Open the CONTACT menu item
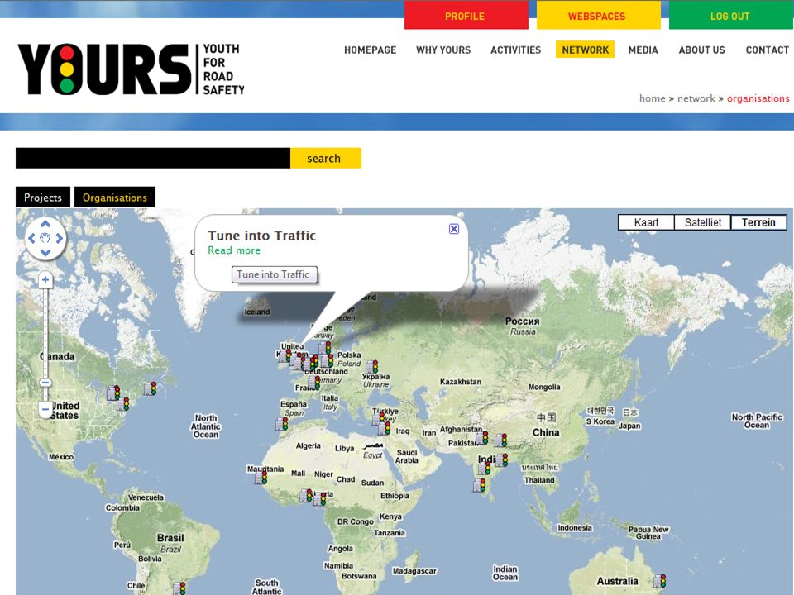Screen dimensions: 794x595 768,50
